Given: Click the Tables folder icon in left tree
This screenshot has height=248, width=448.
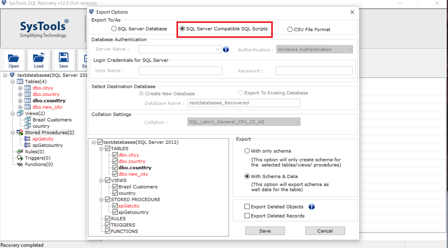Looking at the screenshot, I should pos(20,81).
